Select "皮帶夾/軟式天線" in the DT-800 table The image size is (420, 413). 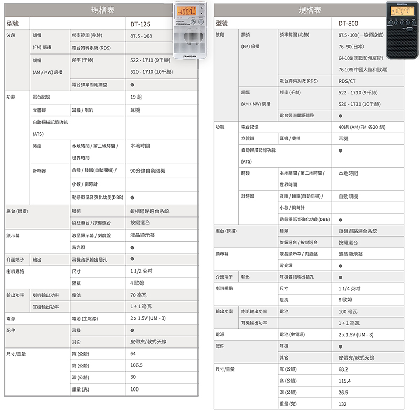click(356, 358)
